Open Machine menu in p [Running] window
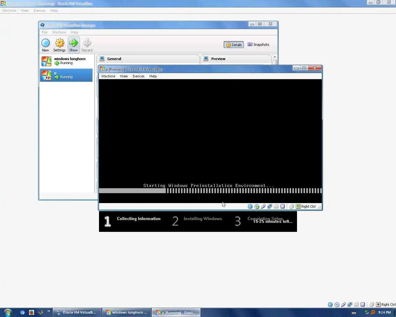396x317 pixels. tap(108, 76)
